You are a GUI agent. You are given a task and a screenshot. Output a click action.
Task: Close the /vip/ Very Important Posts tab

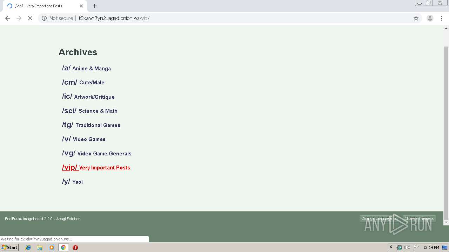81,6
